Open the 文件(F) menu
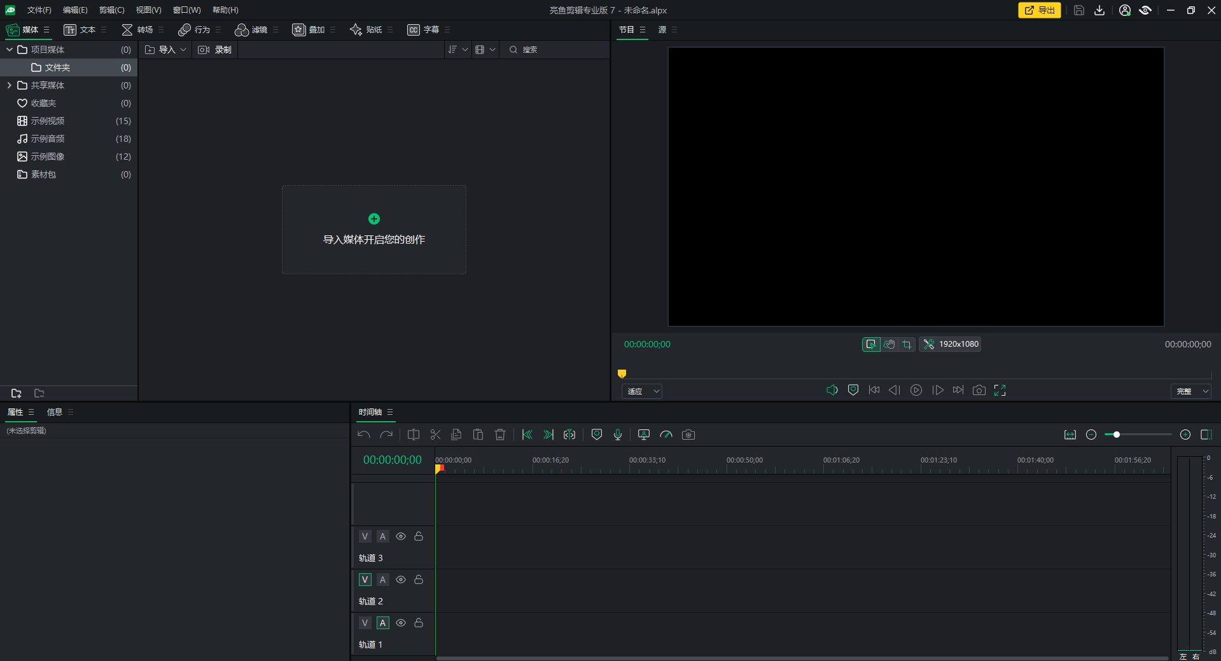Viewport: 1221px width, 661px height. click(39, 10)
